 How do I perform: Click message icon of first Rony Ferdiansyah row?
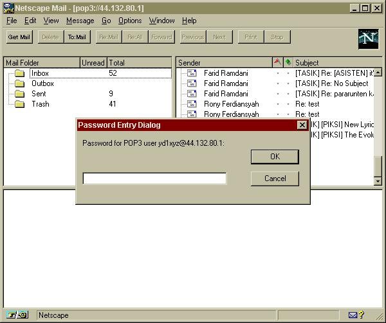[192, 104]
